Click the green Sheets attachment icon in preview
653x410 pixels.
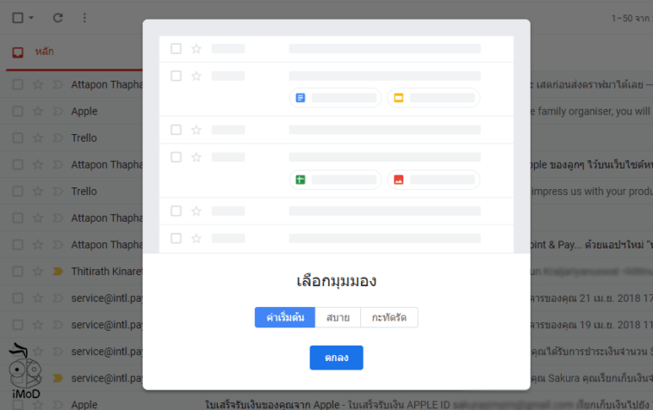[300, 180]
